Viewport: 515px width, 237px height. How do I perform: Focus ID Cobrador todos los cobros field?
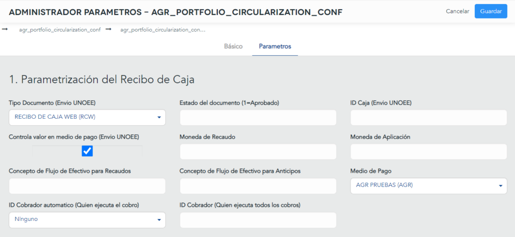tap(258, 220)
